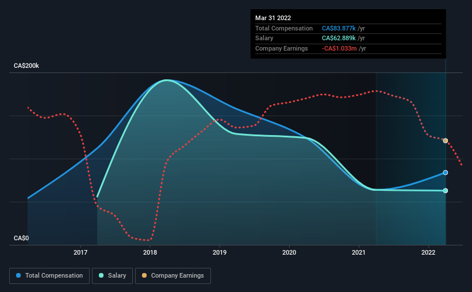Click the Salary label in tooltip
This screenshot has width=472, height=292.
pos(264,39)
